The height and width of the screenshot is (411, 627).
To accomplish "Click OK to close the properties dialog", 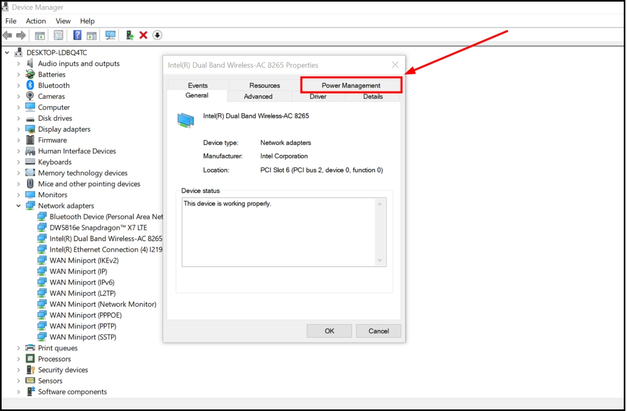I will coord(329,331).
